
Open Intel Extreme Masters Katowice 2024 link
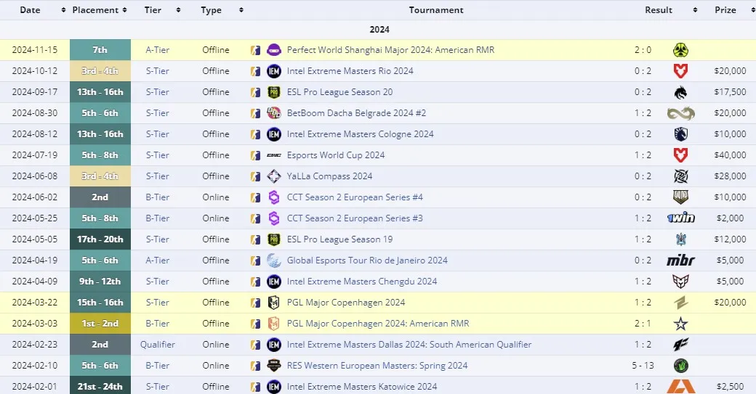[362, 387]
